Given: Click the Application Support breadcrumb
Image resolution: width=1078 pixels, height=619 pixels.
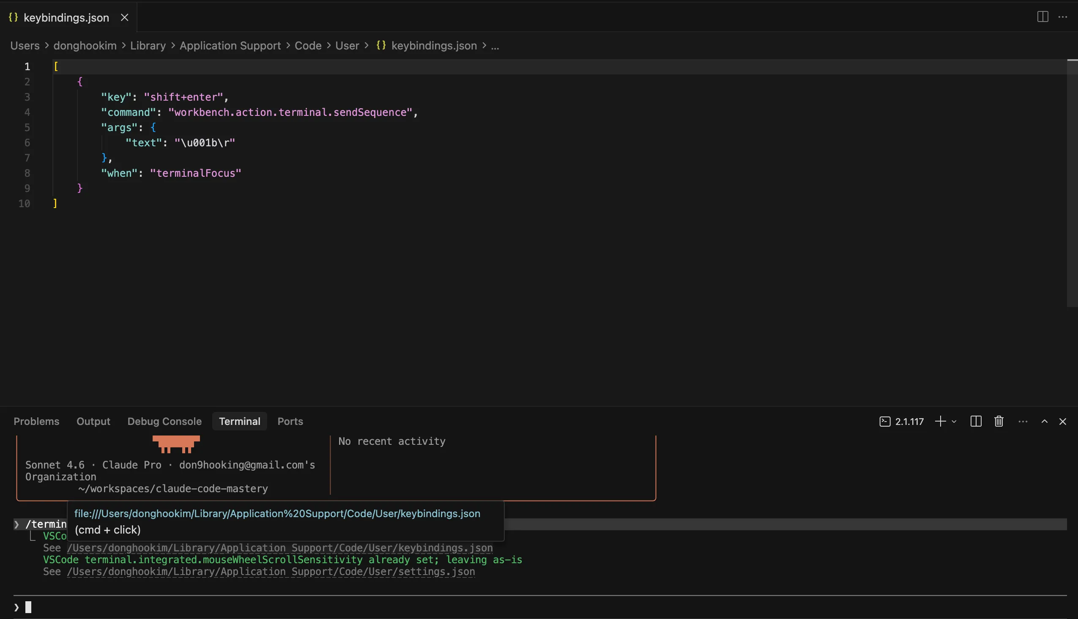Looking at the screenshot, I should (230, 46).
